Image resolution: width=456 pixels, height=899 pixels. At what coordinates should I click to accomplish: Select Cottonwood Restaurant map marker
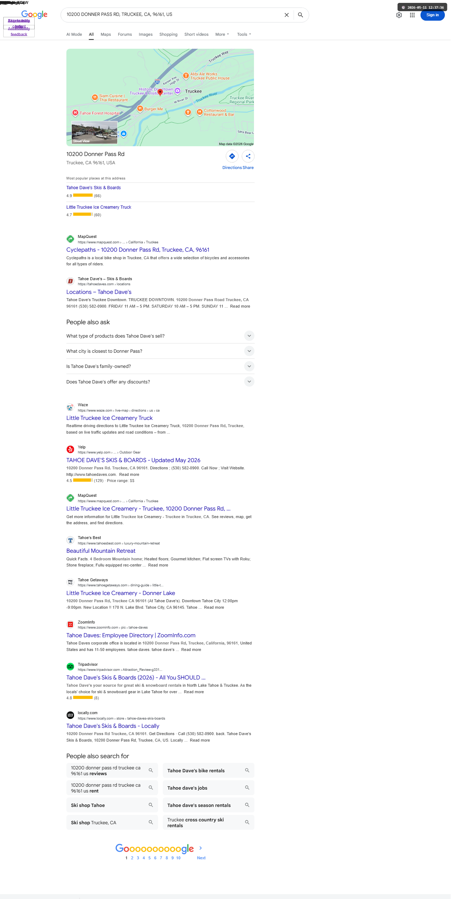coord(199,112)
